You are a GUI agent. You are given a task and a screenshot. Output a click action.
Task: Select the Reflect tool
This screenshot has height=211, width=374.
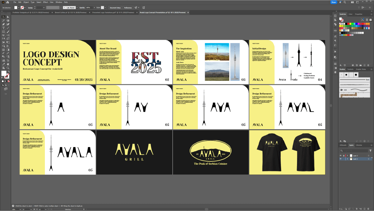[x=4, y=38]
